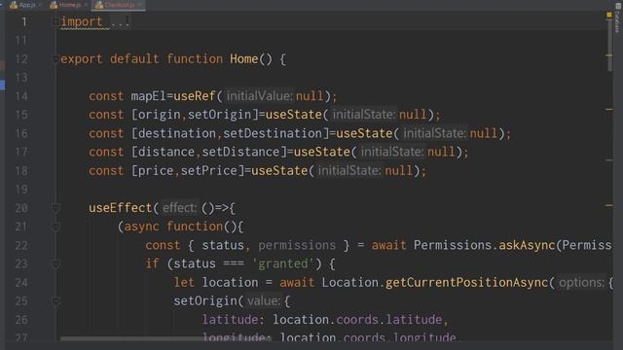
Task: Collapse the async function at line 21
Action: coord(55,227)
